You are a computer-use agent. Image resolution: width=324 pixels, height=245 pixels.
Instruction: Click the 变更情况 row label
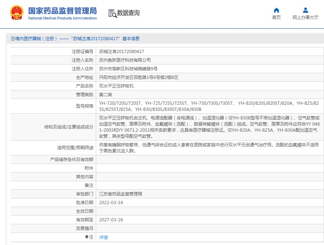(85, 228)
